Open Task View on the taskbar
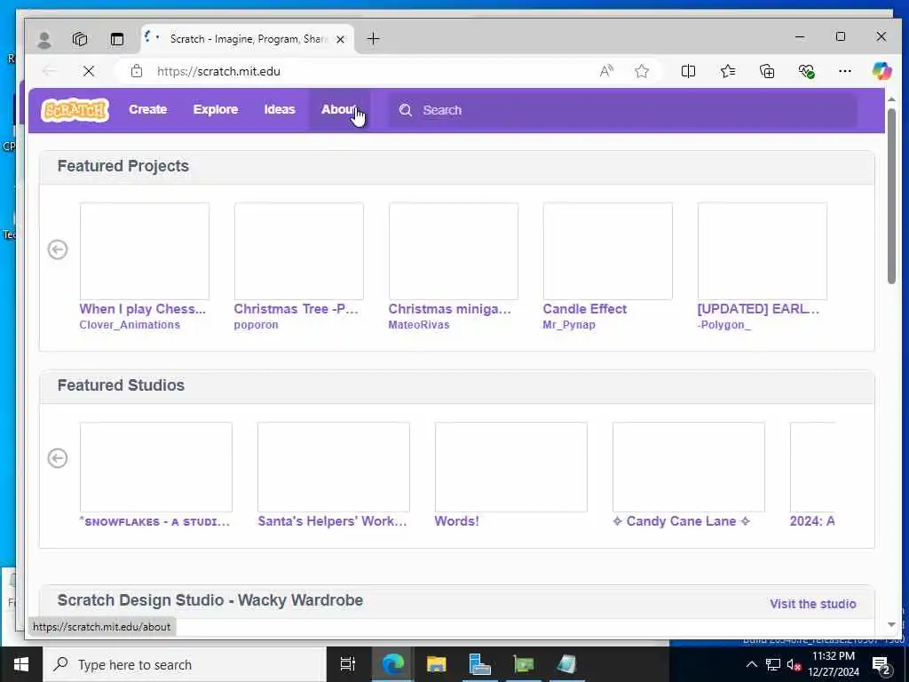This screenshot has width=909, height=682. 348,664
